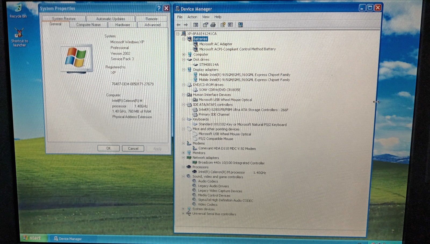Click the Start button on taskbar
This screenshot has height=244, width=430.
tap(33, 238)
